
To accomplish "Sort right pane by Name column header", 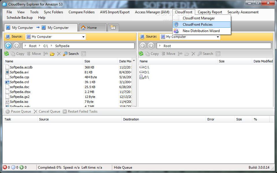I will point(178,61).
